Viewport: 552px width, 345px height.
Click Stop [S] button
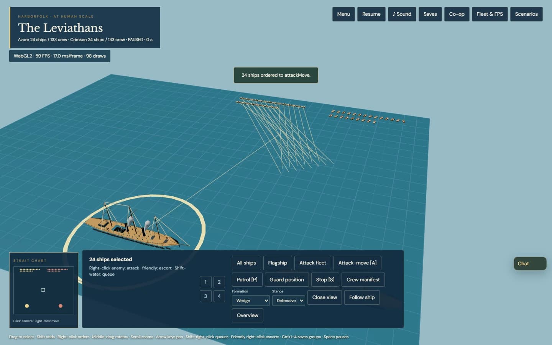tap(325, 280)
